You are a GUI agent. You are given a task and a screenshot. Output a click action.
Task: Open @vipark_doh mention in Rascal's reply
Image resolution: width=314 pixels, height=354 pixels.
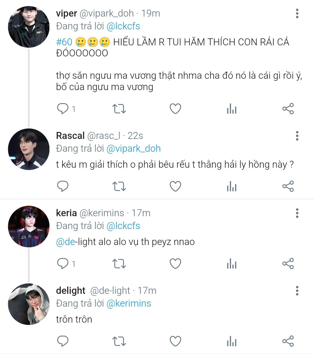(133, 149)
